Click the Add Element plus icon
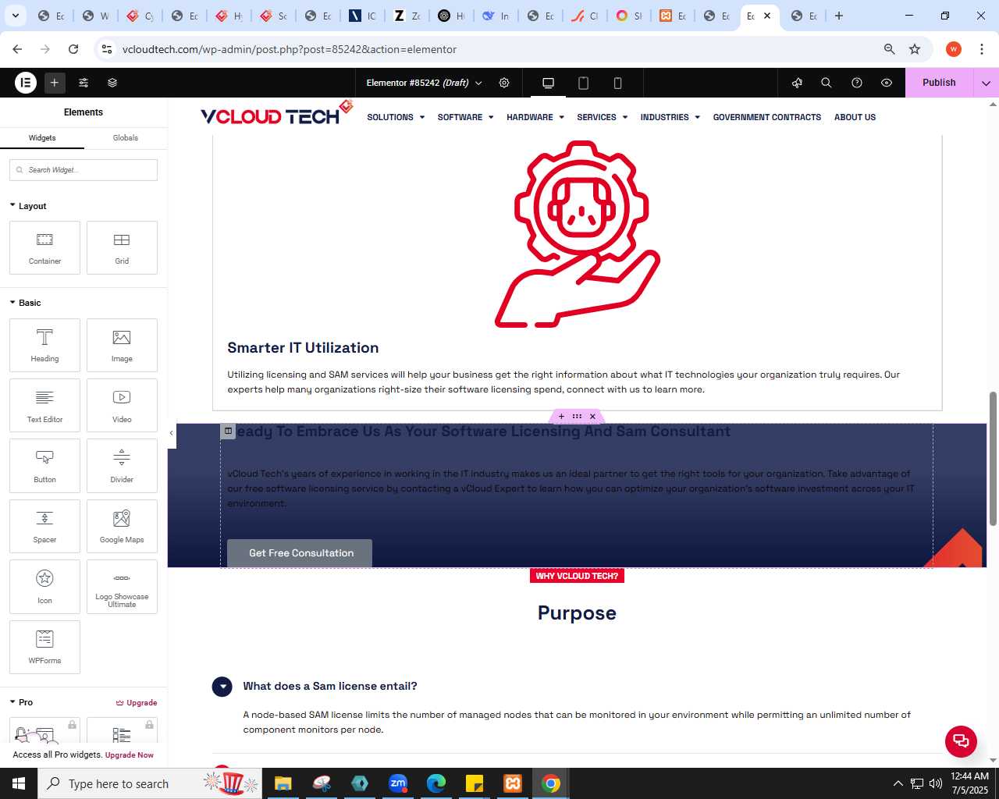Image resolution: width=999 pixels, height=799 pixels. tap(55, 83)
